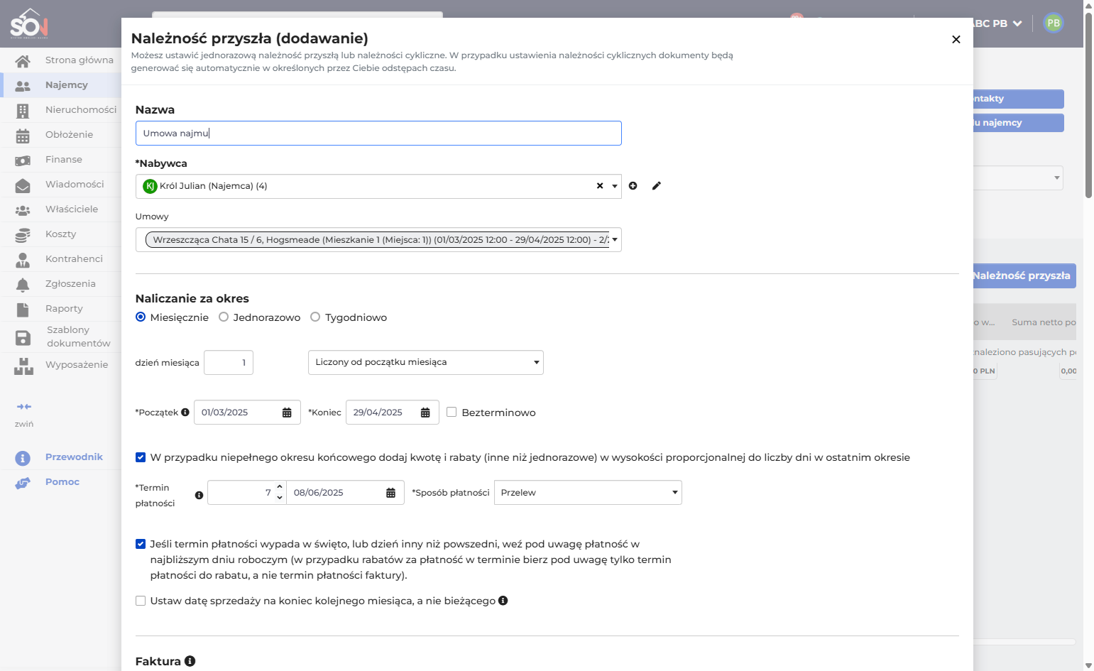The image size is (1094, 671).
Task: Open the PB user avatar
Action: tap(1054, 23)
